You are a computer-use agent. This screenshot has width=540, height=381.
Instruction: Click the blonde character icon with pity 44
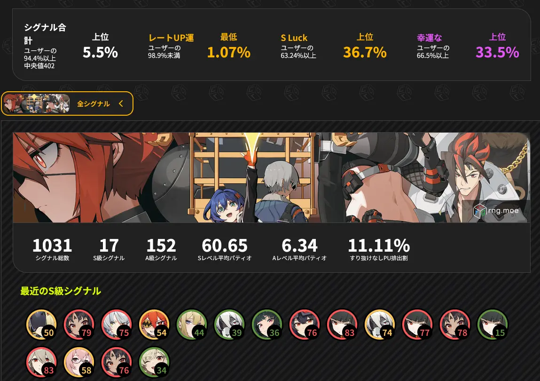pos(191,325)
